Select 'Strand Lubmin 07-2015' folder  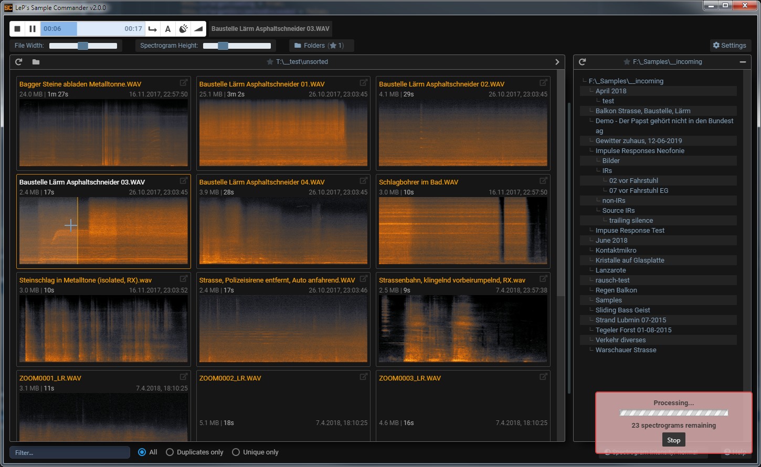[x=630, y=320]
